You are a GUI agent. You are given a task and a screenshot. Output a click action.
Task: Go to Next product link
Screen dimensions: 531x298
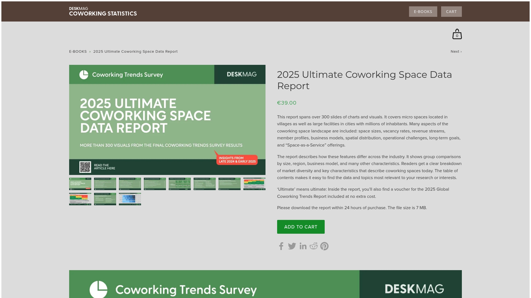[456, 52]
